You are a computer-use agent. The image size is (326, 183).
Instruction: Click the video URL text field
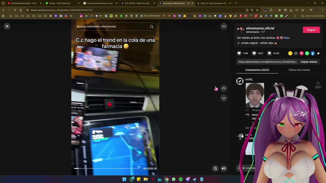pyautogui.click(x=267, y=62)
